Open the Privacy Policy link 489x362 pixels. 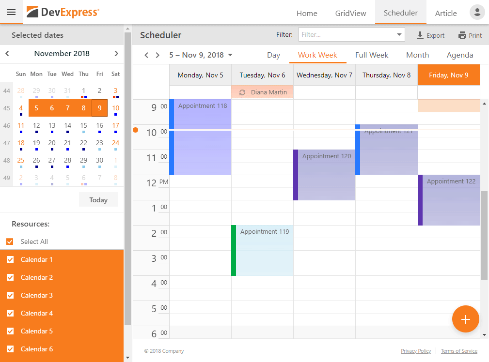pos(416,351)
